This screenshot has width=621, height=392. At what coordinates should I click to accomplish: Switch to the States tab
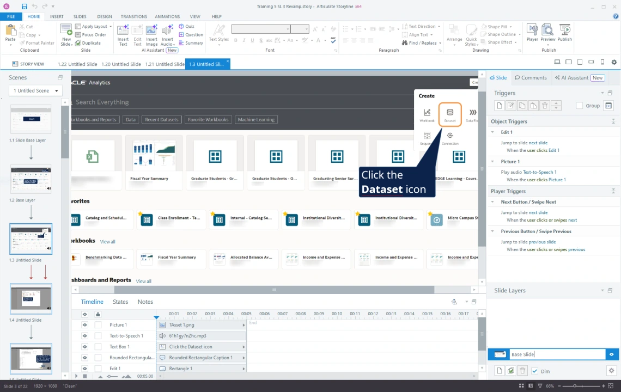click(120, 302)
